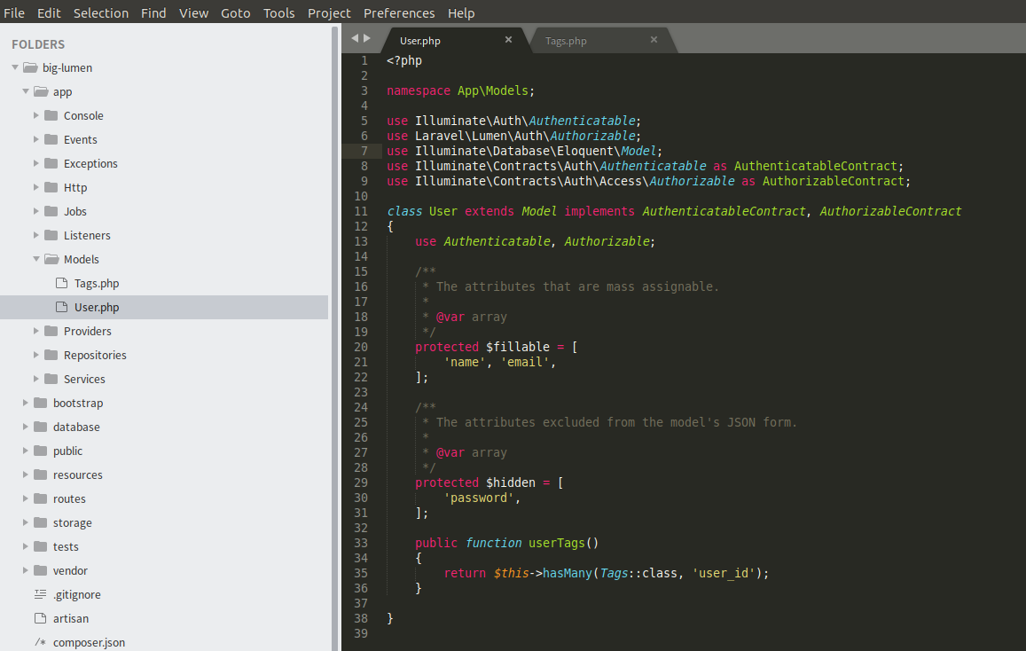
Task: Expand the tests folder arrow
Action: [x=26, y=546]
